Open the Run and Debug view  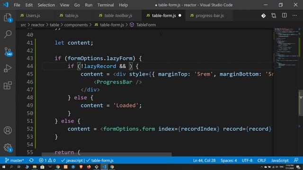(x=8, y=68)
